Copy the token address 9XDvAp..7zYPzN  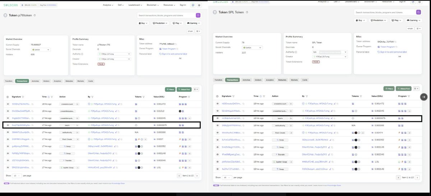(x=395, y=41)
